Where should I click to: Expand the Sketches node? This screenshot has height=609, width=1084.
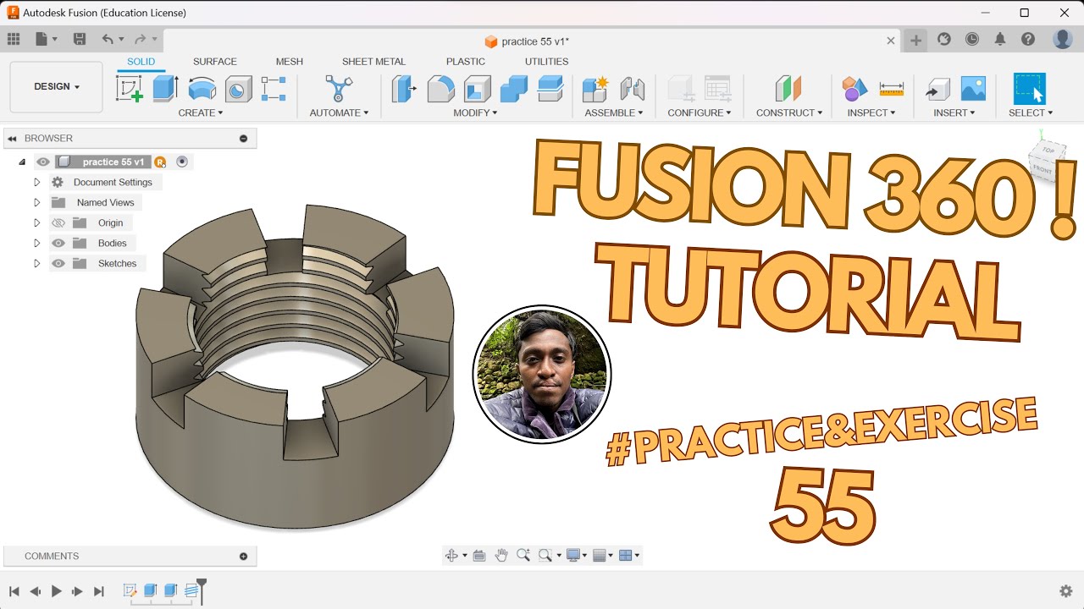(x=36, y=263)
